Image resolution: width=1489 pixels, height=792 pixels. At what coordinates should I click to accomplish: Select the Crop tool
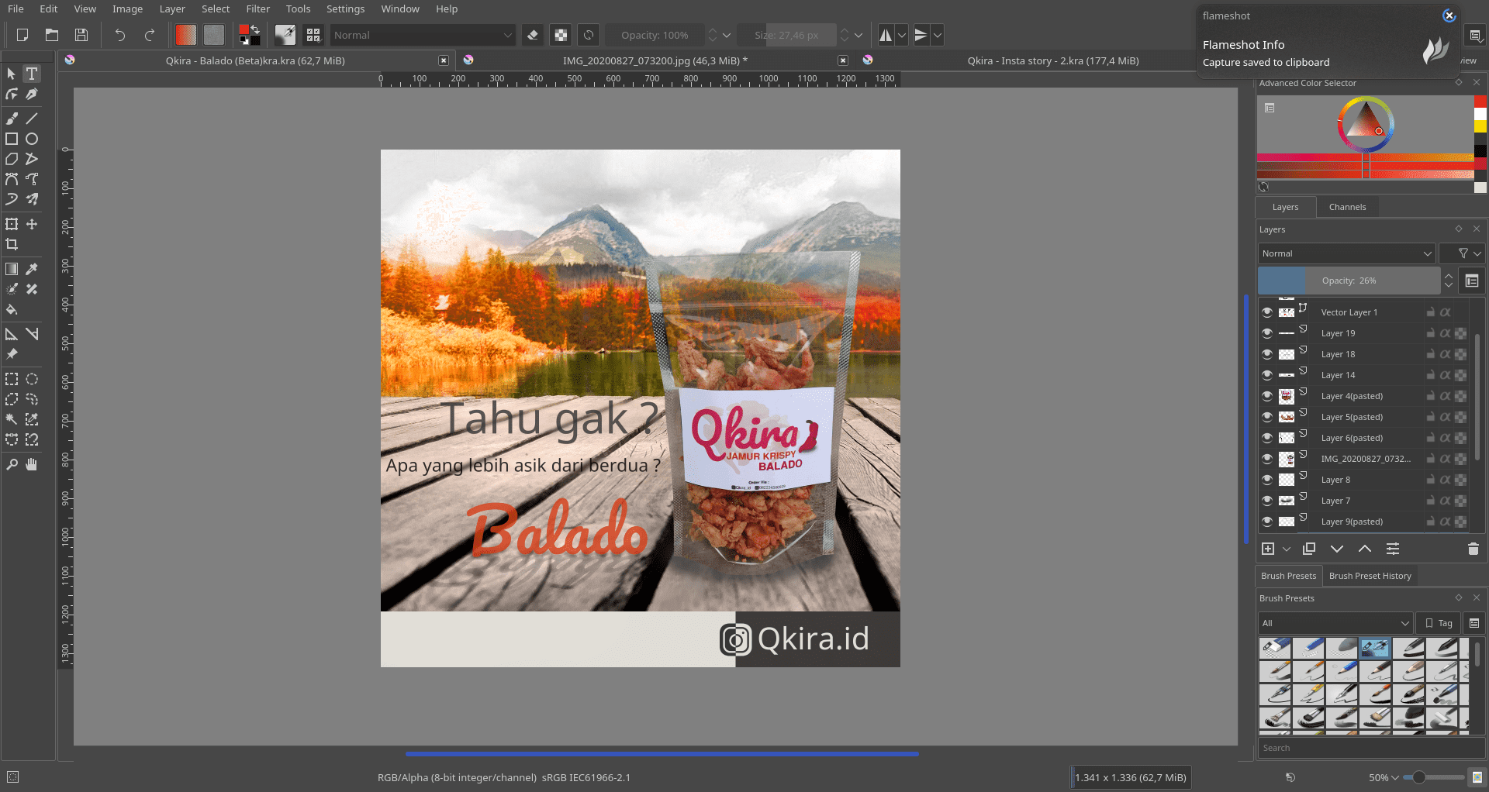point(12,244)
